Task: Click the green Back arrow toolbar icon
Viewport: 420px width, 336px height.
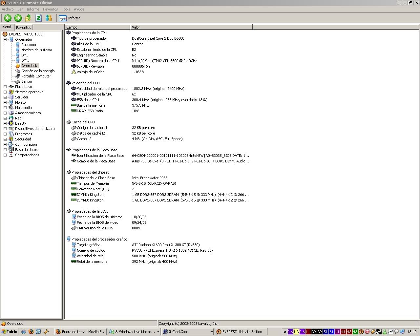Action: (8, 18)
